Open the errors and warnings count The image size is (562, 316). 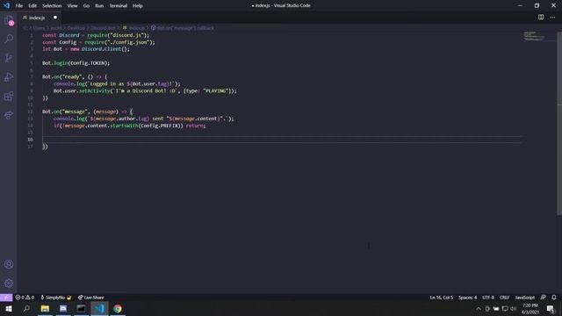pos(25,298)
